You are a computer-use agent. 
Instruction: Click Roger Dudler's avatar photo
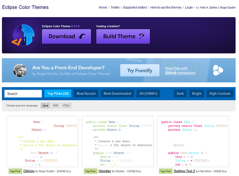click(20, 70)
